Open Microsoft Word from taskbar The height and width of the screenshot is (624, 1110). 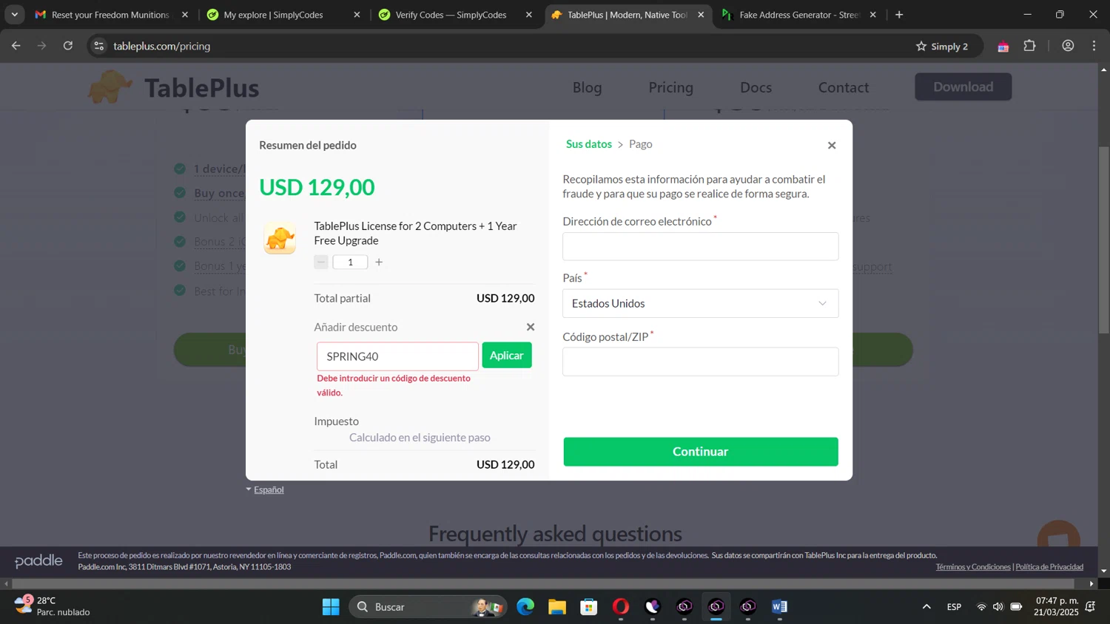coord(780,607)
